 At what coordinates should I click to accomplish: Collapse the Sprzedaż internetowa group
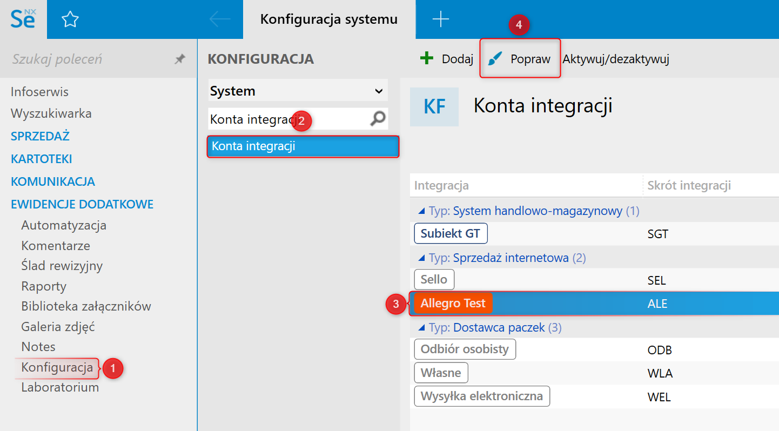[x=420, y=258]
